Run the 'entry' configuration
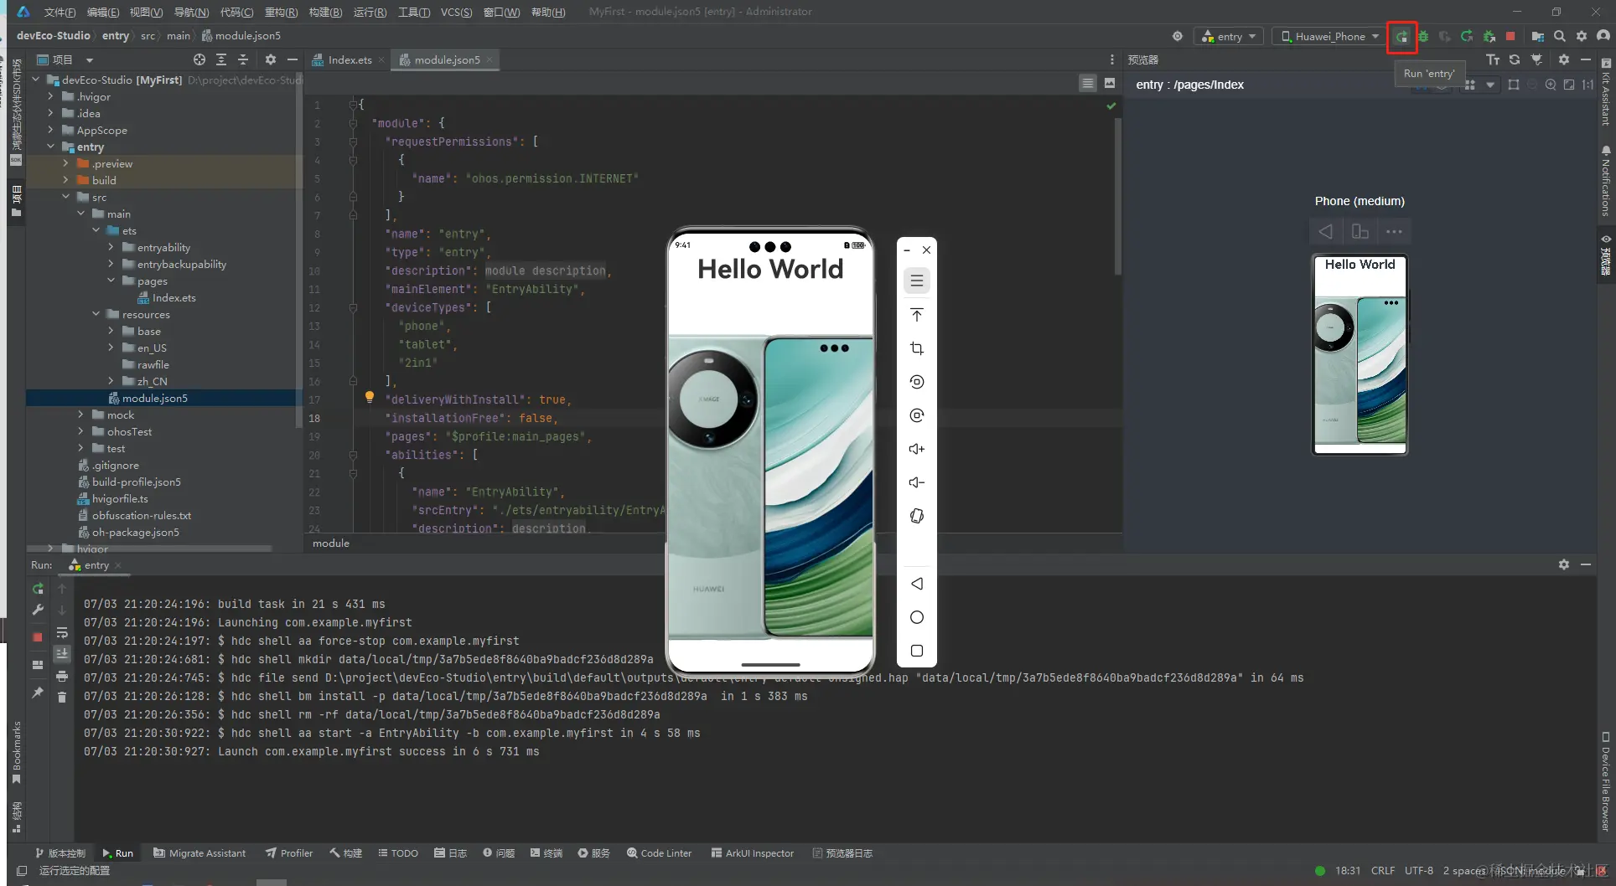This screenshot has width=1616, height=886. (1401, 37)
